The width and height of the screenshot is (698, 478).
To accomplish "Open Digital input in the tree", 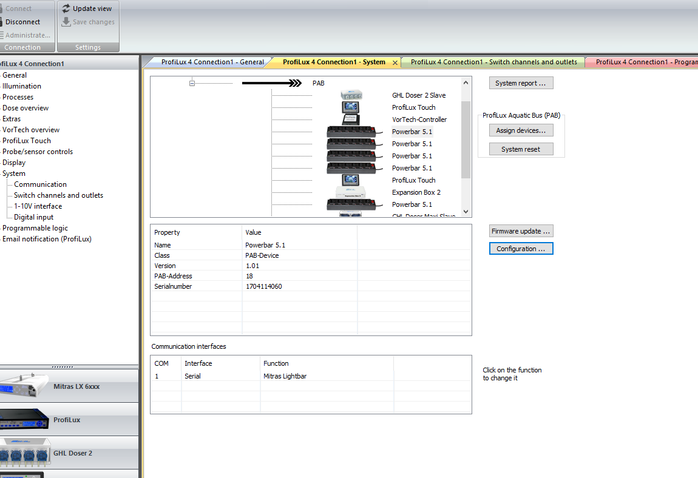I will [x=33, y=217].
